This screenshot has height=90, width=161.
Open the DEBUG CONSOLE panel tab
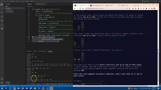click(x=42, y=51)
